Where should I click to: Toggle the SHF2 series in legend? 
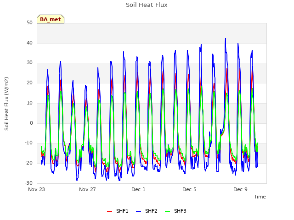[147, 211]
